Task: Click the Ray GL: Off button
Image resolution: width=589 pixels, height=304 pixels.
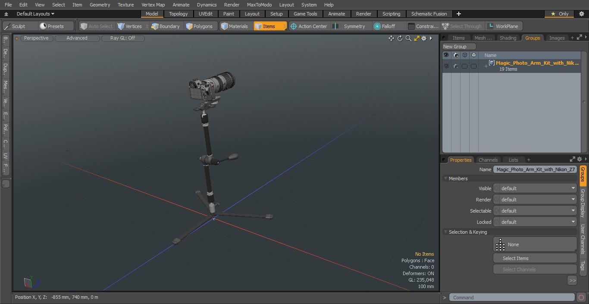Action: pos(123,38)
